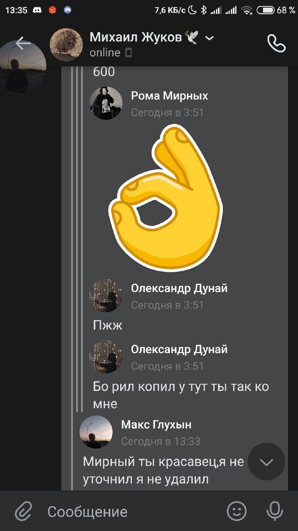Open the emoji smiley picker
The width and height of the screenshot is (298, 531).
coord(237,511)
